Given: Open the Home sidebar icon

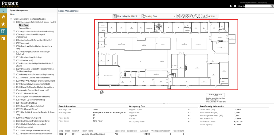Looking at the screenshot, I should pos(3,17).
